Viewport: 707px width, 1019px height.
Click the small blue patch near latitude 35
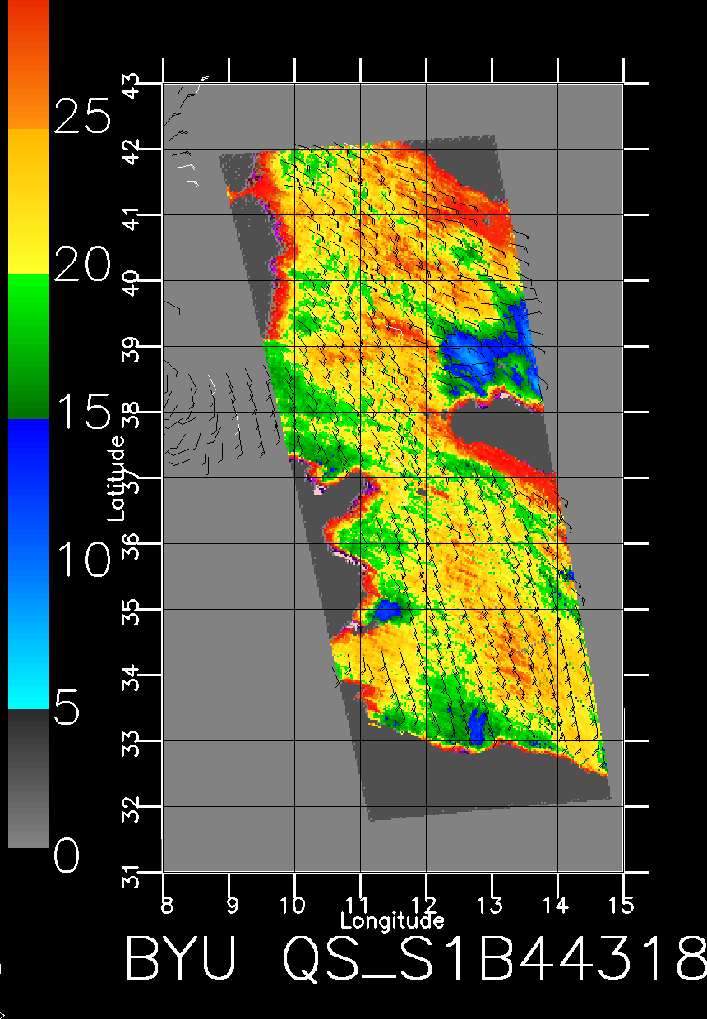tap(386, 610)
